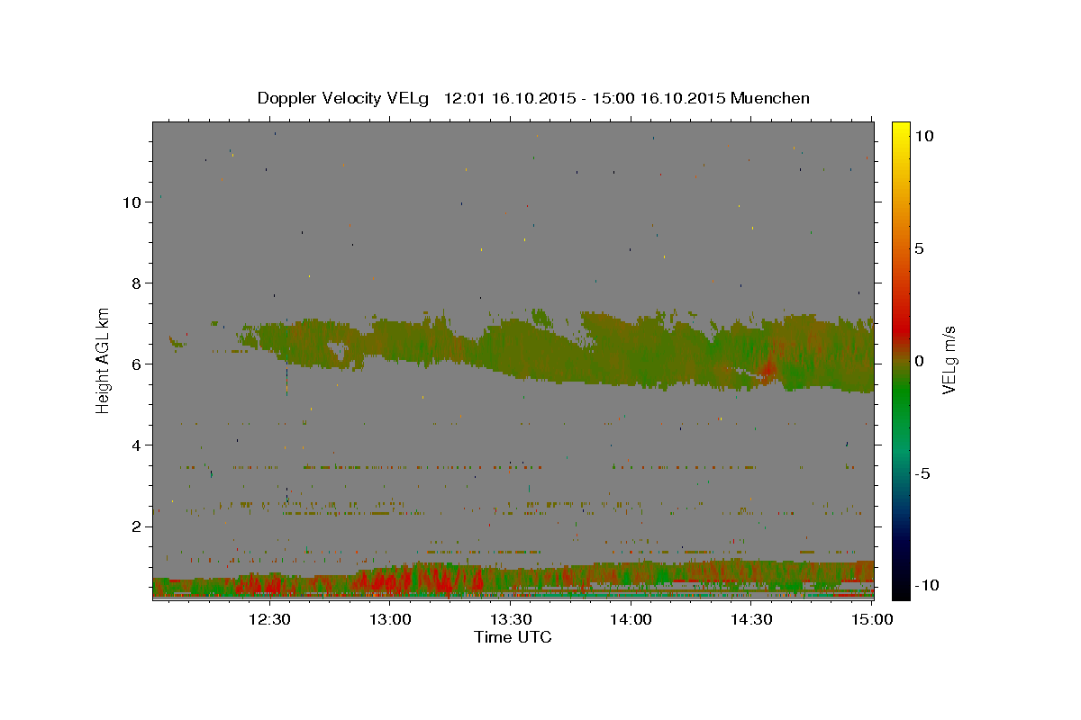
Task: Click the 15:00 time tick label
Action: 872,619
